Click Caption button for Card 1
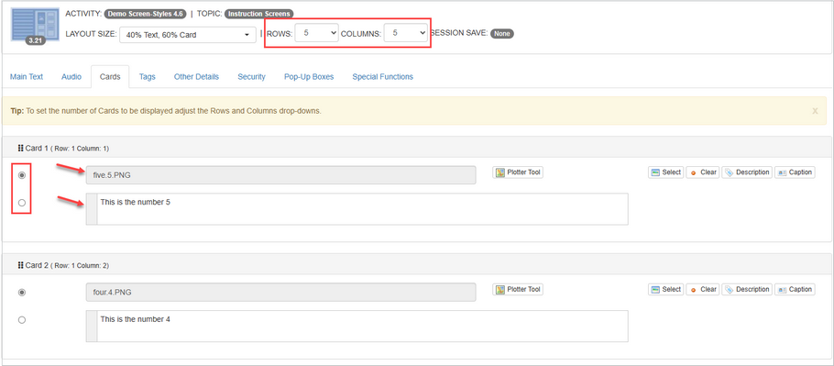This screenshot has width=834, height=366. click(x=795, y=172)
